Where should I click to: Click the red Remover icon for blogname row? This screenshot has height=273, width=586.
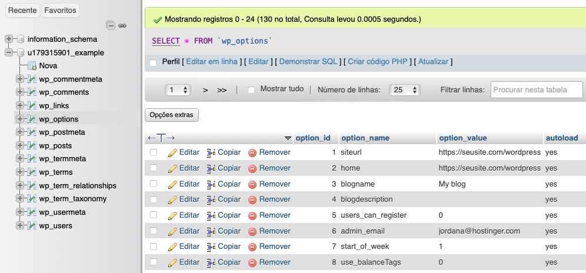tap(252, 184)
